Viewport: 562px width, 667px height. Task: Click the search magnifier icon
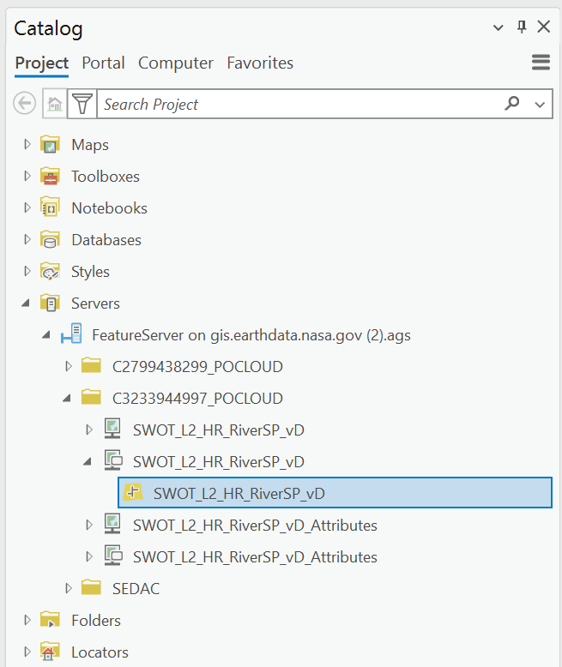point(512,104)
